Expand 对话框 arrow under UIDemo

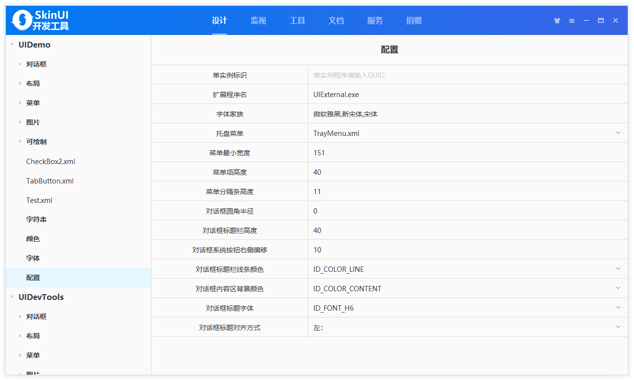point(20,64)
